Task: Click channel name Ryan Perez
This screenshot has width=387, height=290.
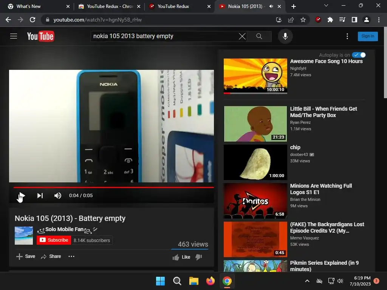Action: pyautogui.click(x=300, y=122)
